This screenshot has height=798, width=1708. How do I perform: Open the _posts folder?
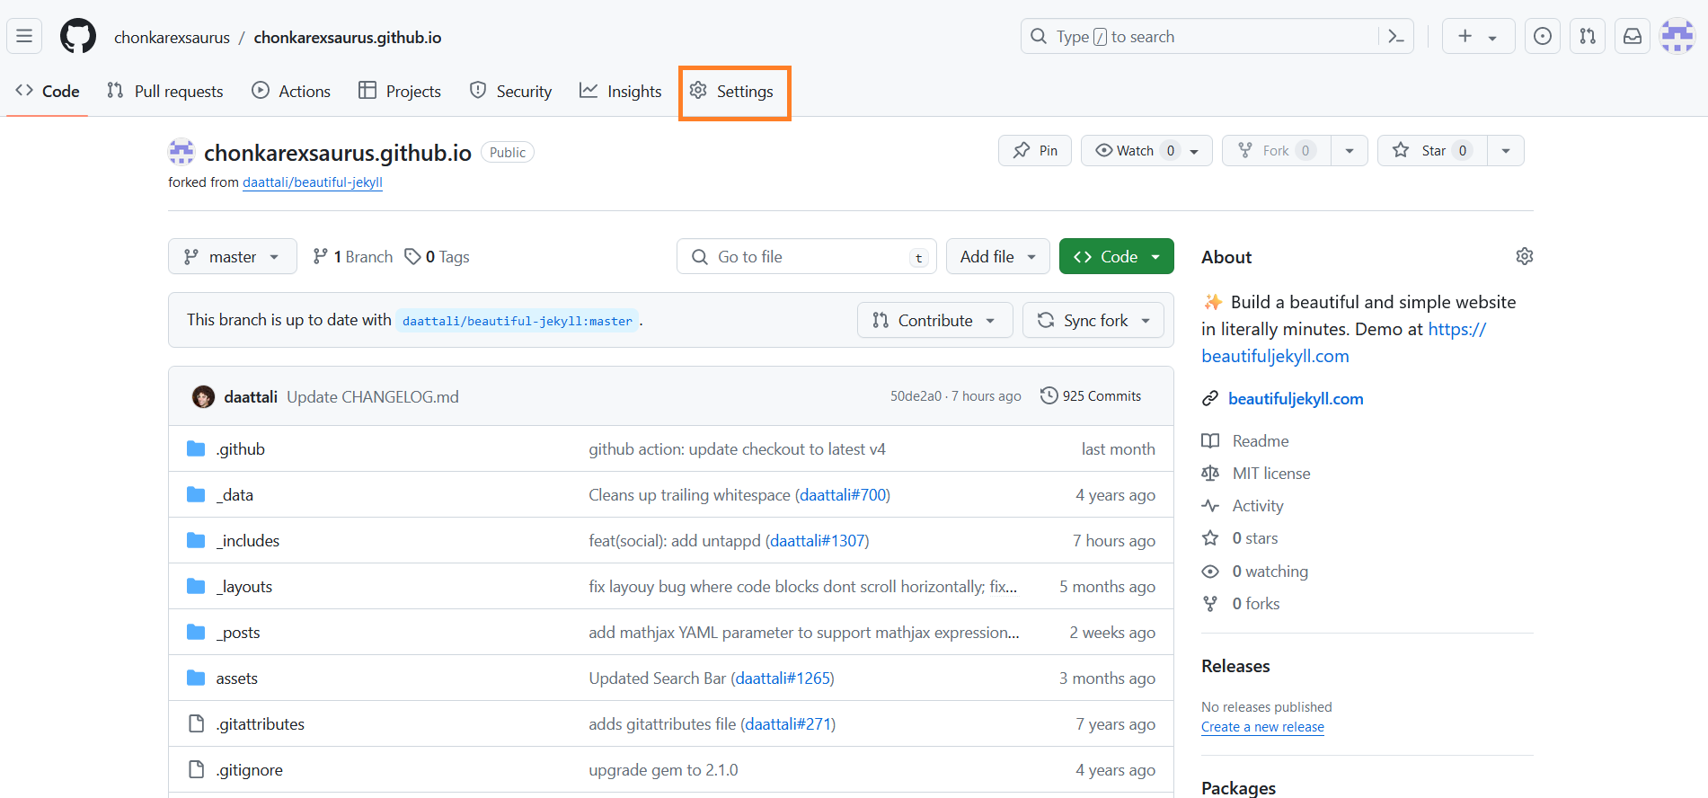point(238,632)
